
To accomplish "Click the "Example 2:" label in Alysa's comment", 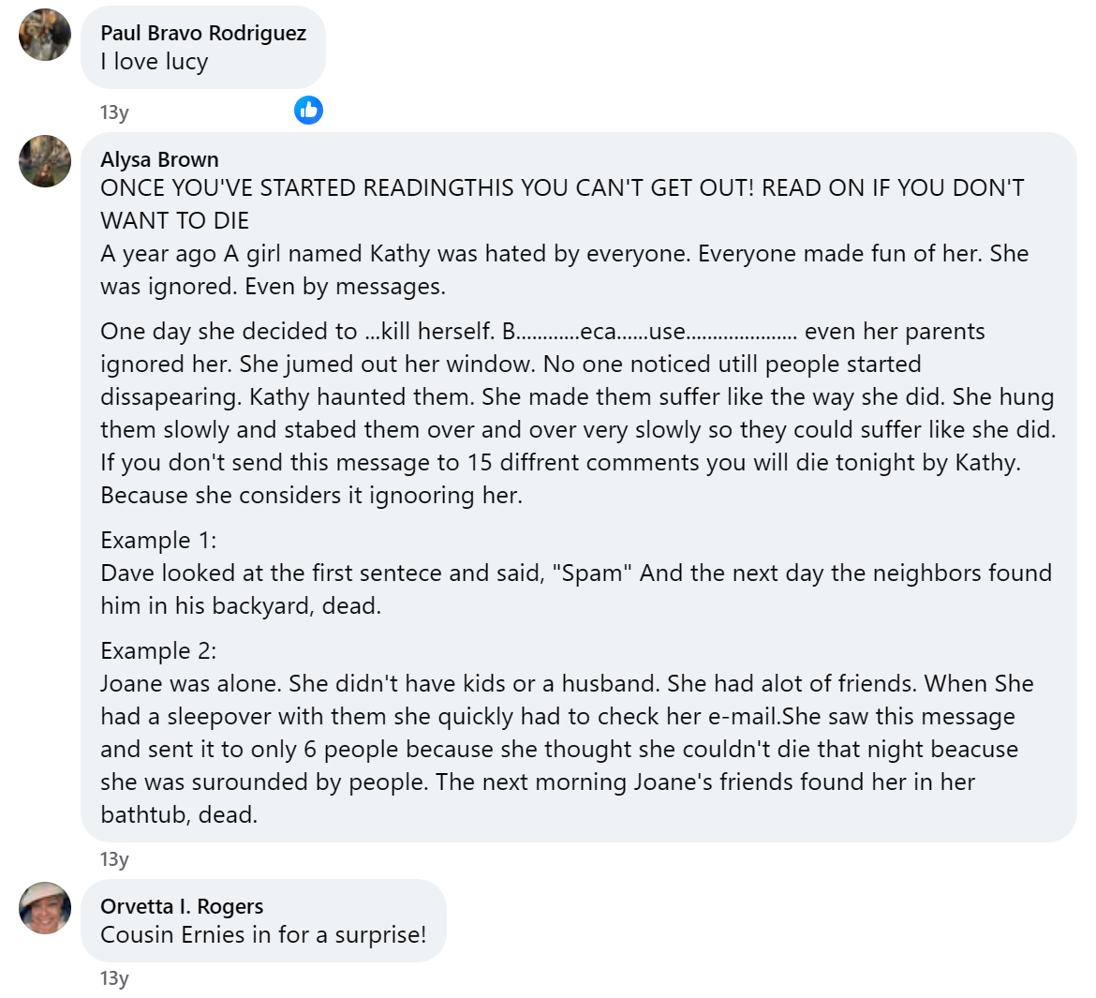I will click(158, 651).
